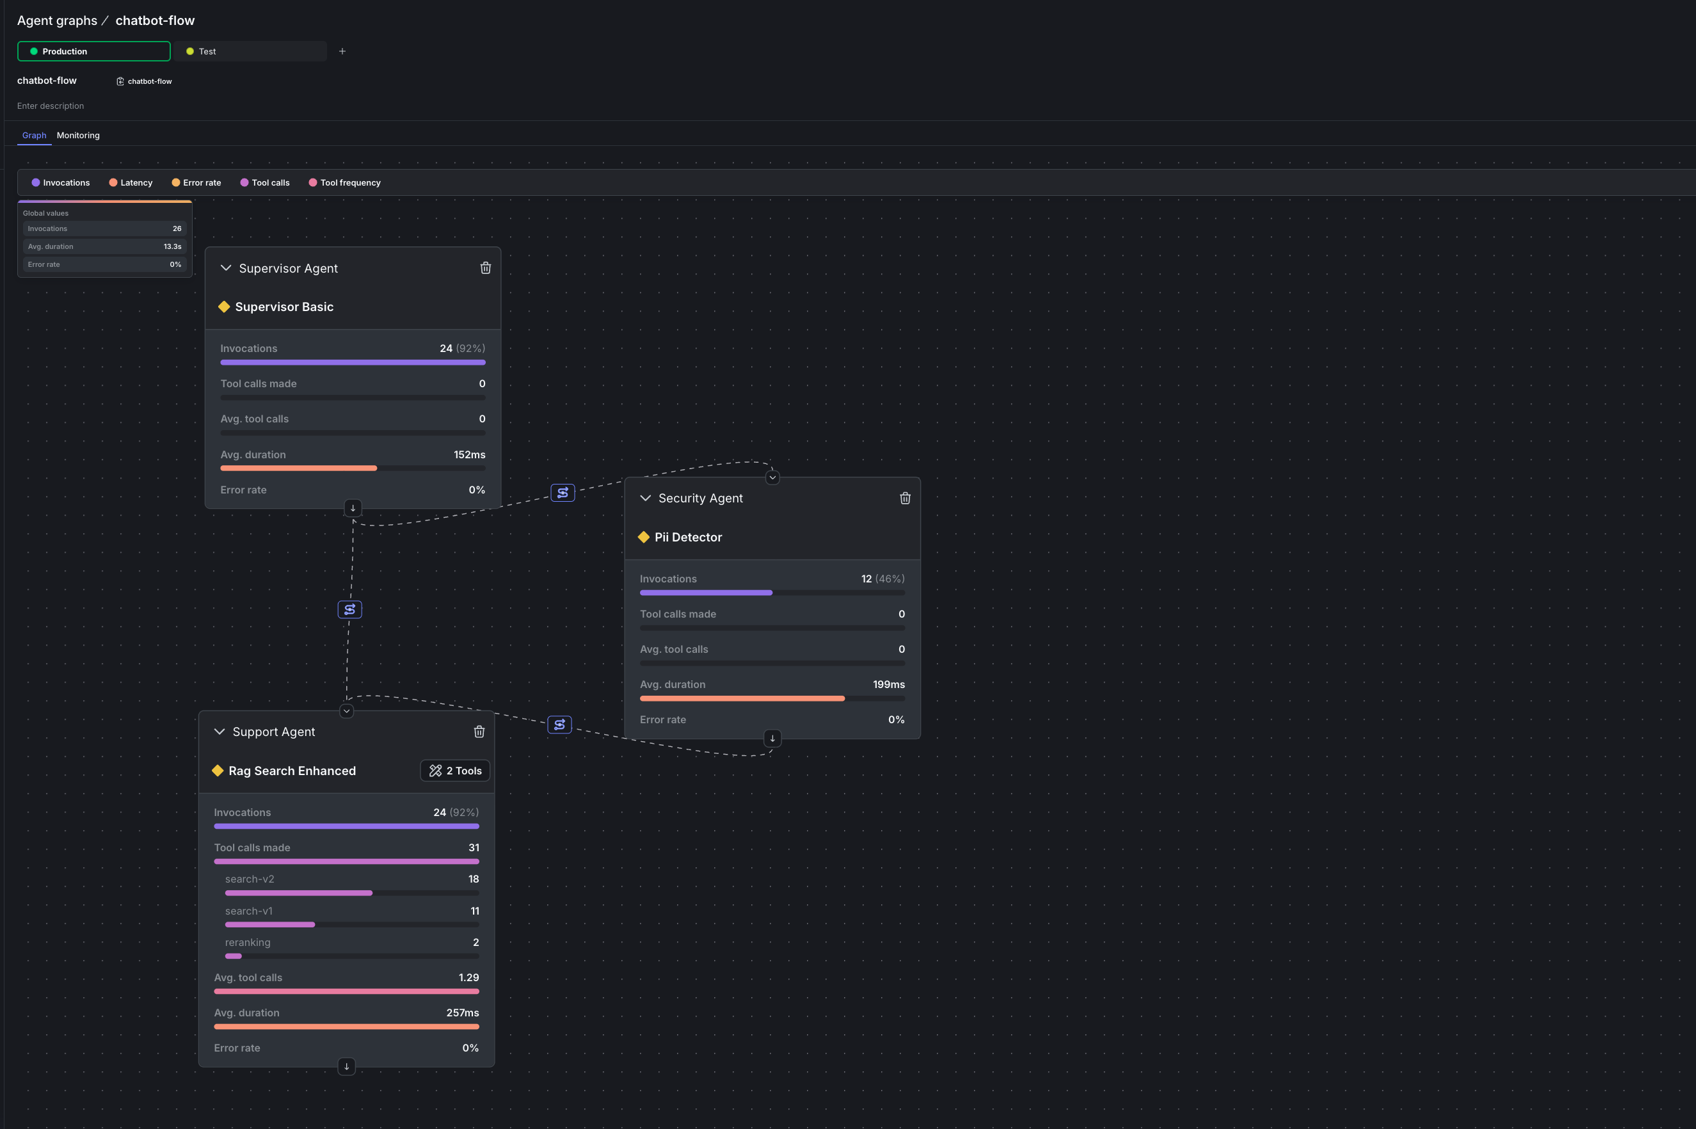This screenshot has height=1129, width=1696.
Task: Click the routing icon on the Supervisor–Support edge
Action: [349, 609]
